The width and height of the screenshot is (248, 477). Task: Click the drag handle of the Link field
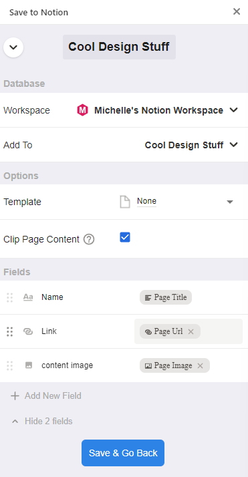pyautogui.click(x=10, y=331)
